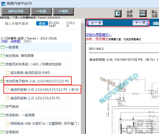Click the 当前车型 vehicle info line
Viewport: 159px width, 134px height.
tap(30, 18)
